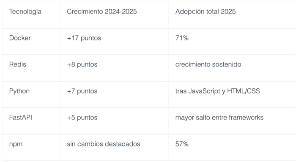Select tras JavaScript y HTML/CSS text
This screenshot has height=162, width=296.
click(x=217, y=91)
